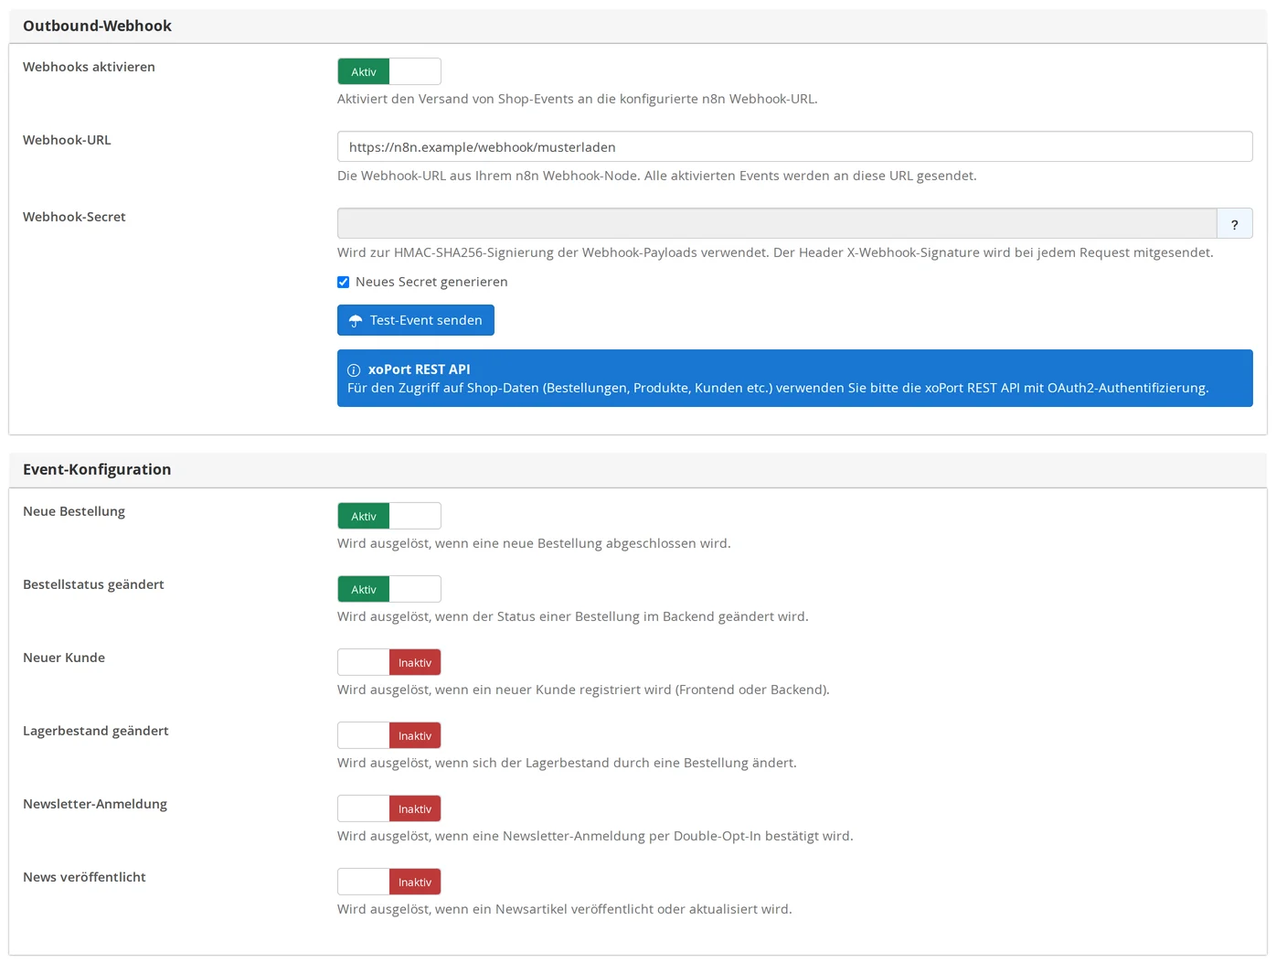Click the Lagerbestand geändert label

96,731
